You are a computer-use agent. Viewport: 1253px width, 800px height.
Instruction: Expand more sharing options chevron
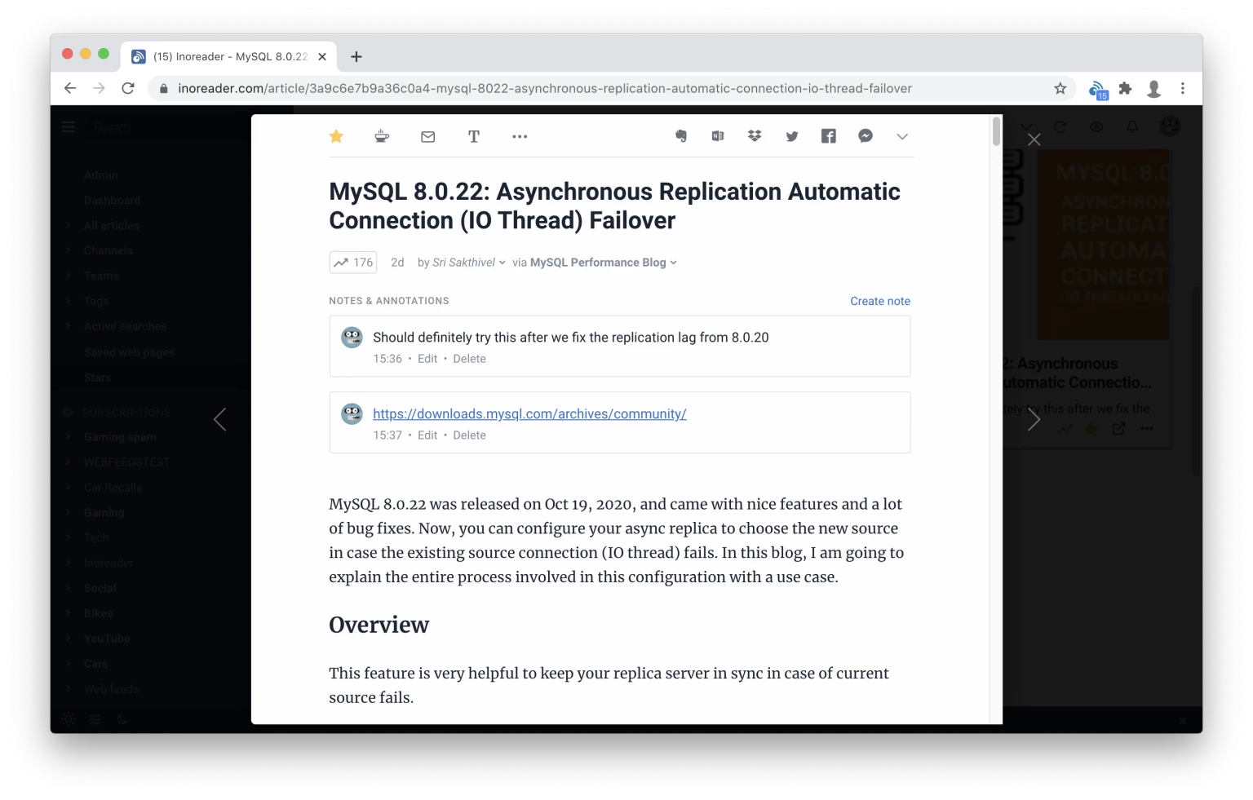(x=902, y=136)
